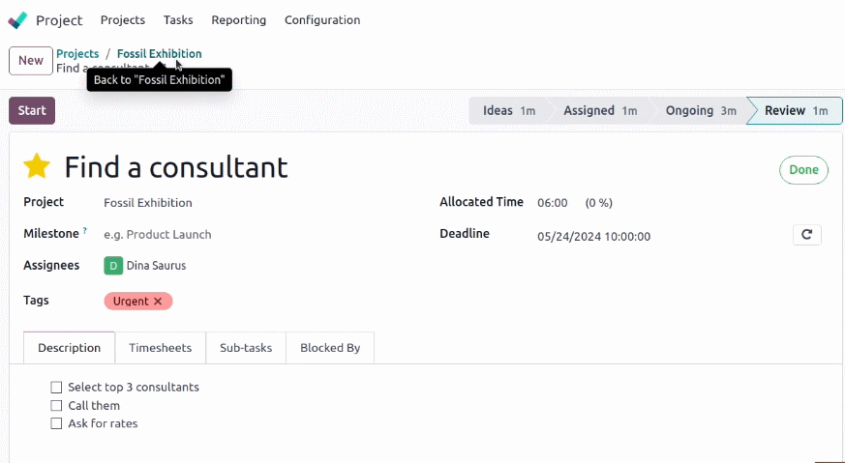845x463 pixels.
Task: Open the Projects menu
Action: point(123,20)
